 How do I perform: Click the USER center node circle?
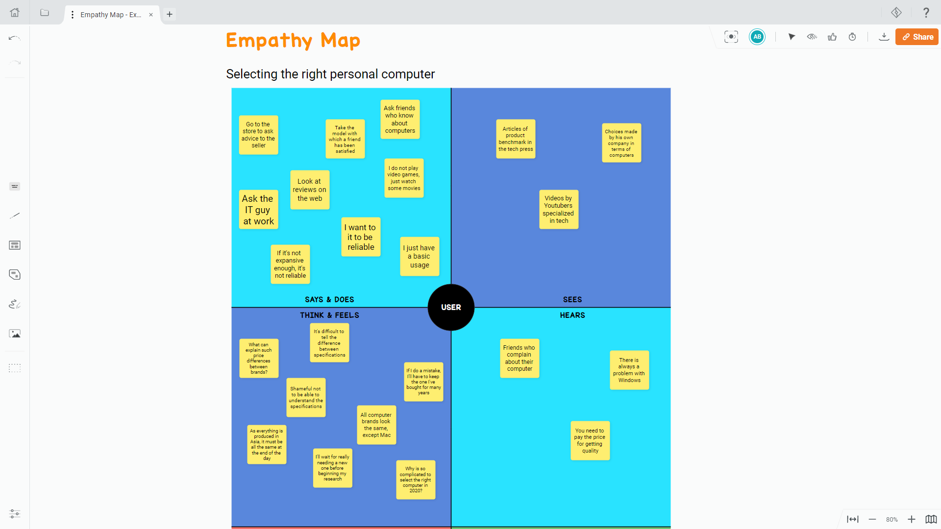click(451, 307)
